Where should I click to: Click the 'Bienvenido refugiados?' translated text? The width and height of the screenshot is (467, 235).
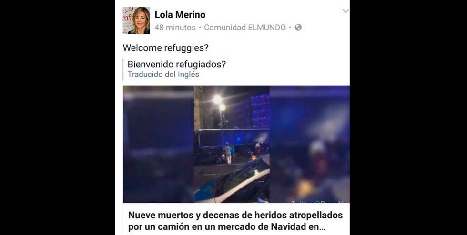[x=177, y=65]
